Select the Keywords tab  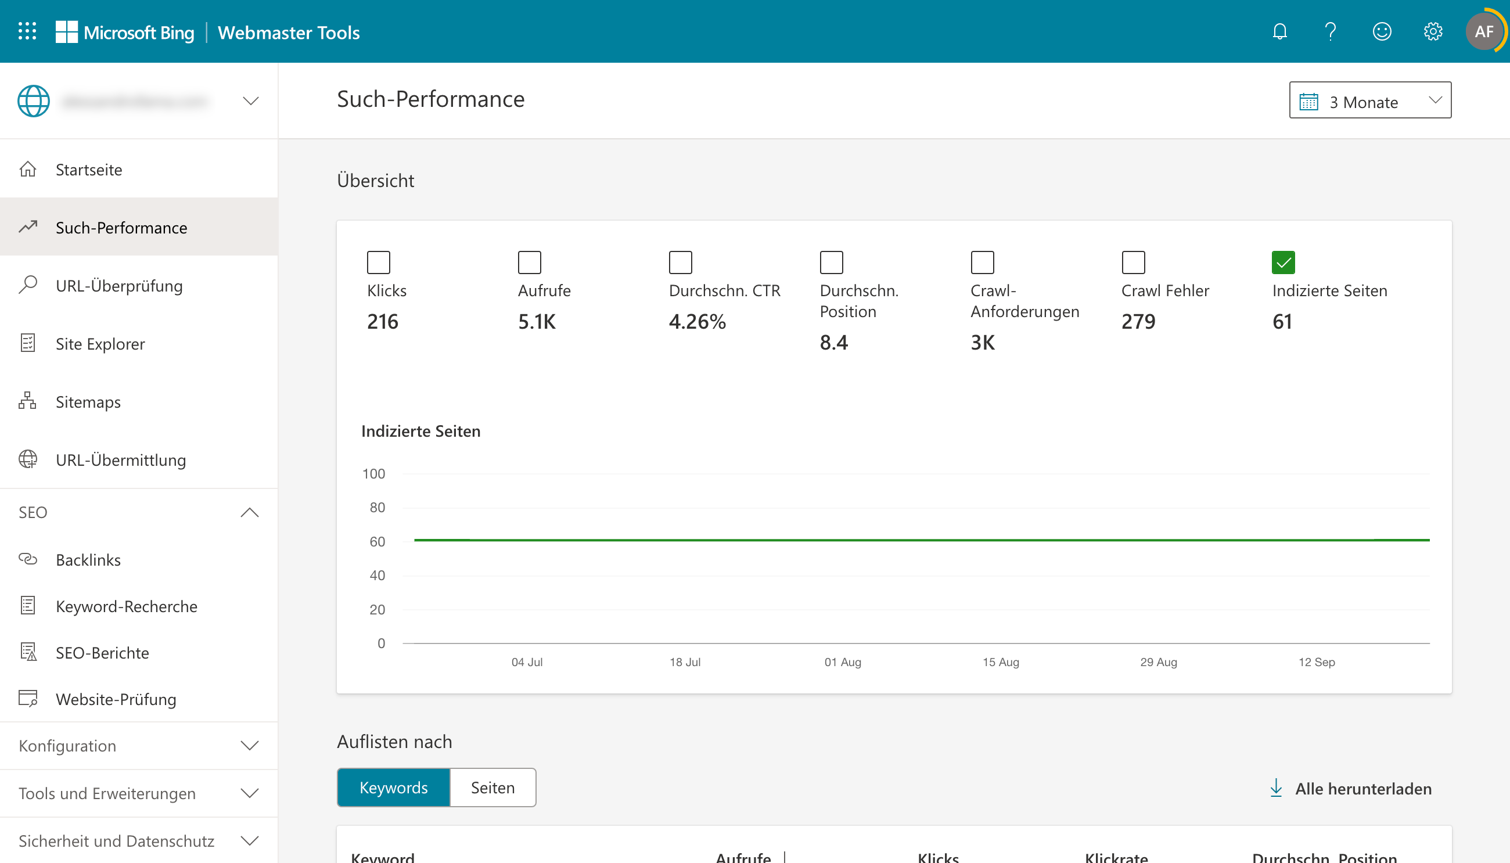(394, 787)
